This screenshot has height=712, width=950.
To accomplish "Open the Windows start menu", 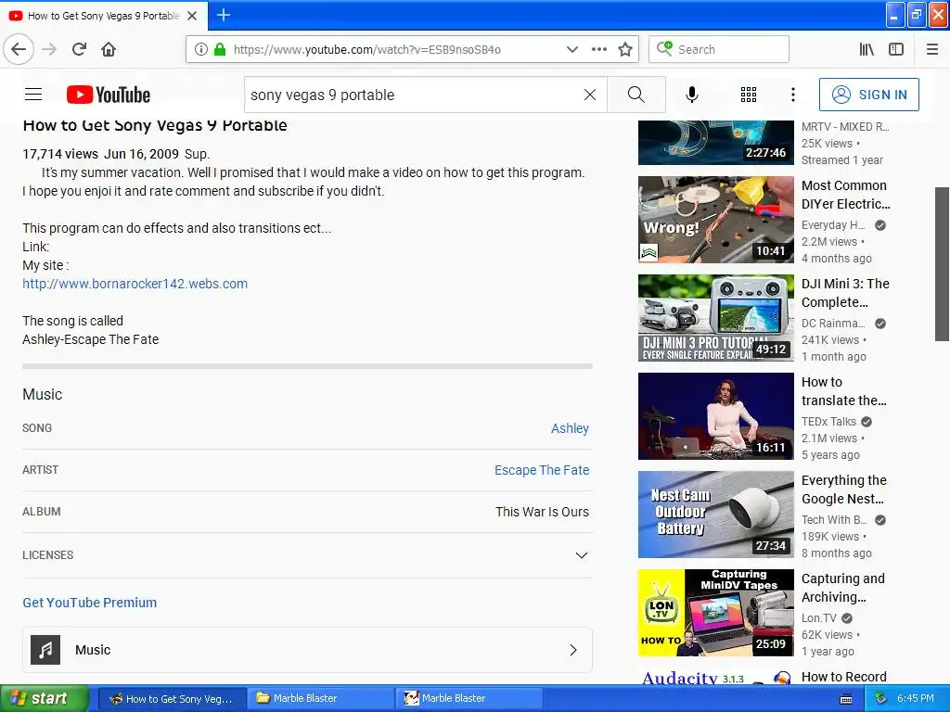I will [x=44, y=698].
